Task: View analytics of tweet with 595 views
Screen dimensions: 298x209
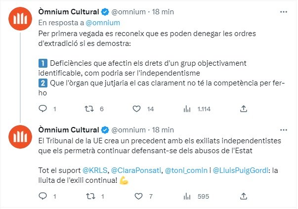Action: click(x=187, y=196)
